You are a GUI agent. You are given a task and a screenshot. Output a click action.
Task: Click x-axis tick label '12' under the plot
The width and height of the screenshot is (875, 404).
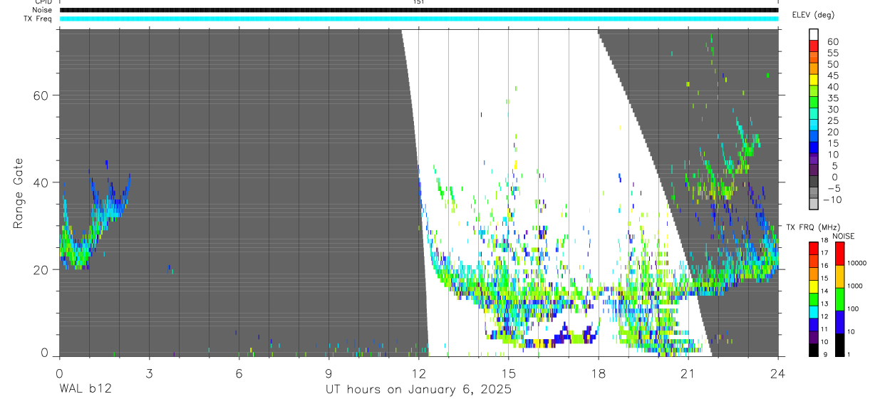point(418,373)
